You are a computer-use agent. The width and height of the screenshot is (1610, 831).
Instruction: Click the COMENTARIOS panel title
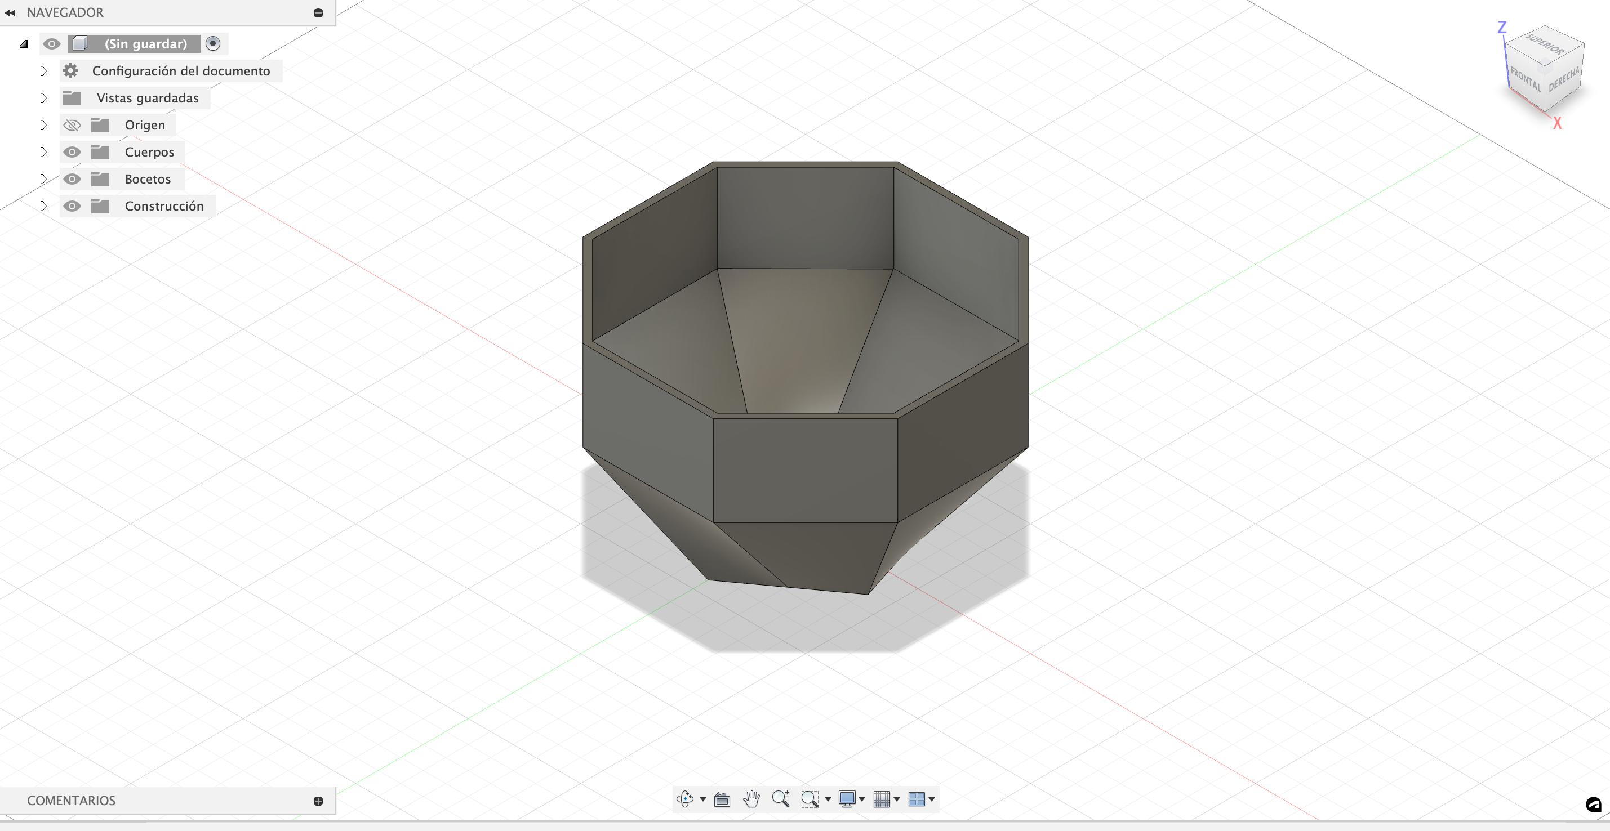71,801
